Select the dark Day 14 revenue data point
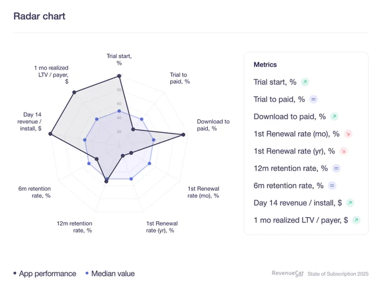382x292 pixels. pyautogui.click(x=50, y=134)
